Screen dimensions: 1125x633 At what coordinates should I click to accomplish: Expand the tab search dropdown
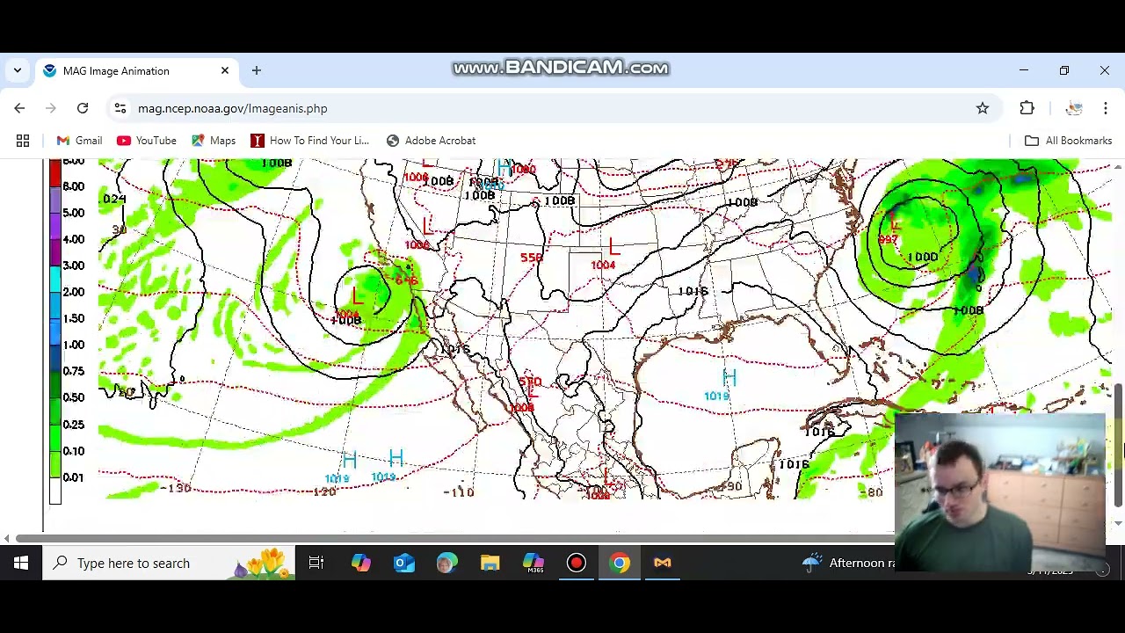coord(18,70)
